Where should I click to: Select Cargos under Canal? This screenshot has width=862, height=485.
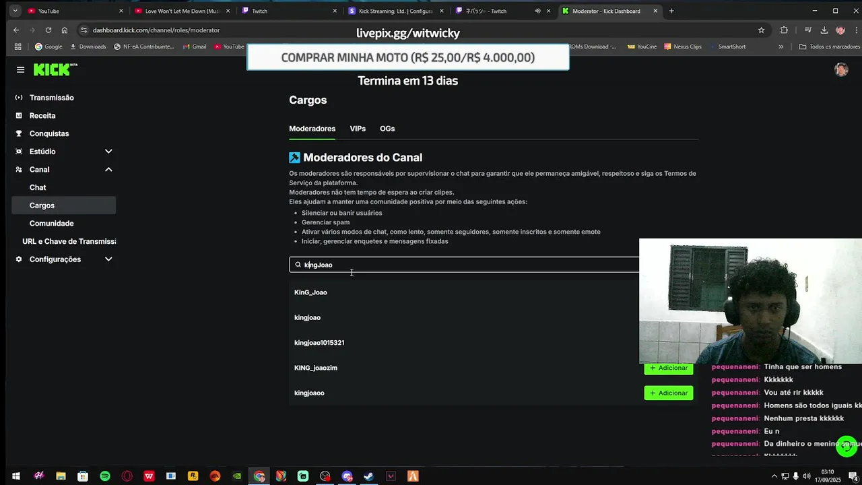(64, 205)
